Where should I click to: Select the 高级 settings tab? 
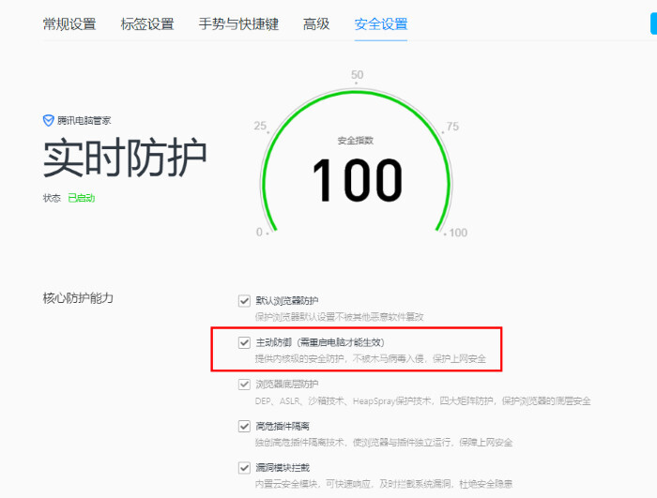tap(316, 24)
